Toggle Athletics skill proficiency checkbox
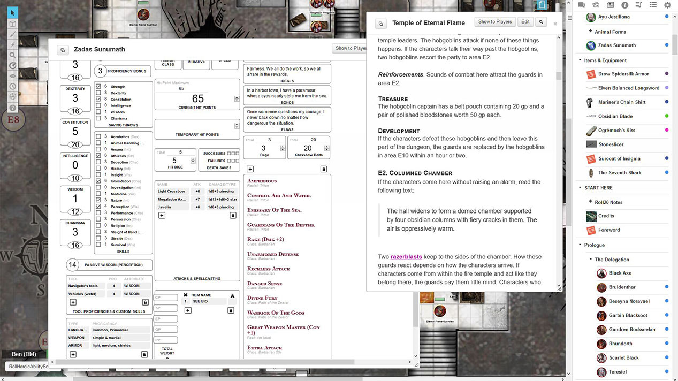The height and width of the screenshot is (381, 678). pos(98,156)
